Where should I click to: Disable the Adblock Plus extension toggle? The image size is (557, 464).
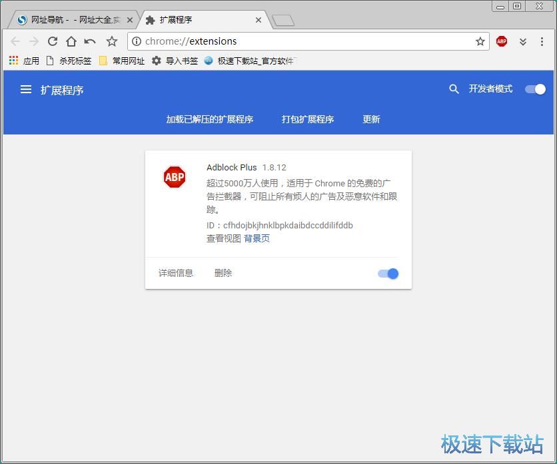(388, 274)
